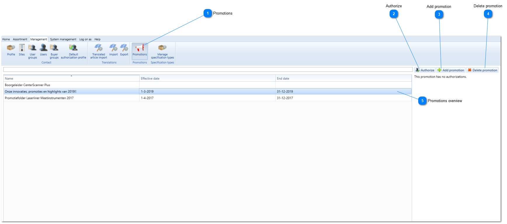Select the translations Export icon

pyautogui.click(x=124, y=50)
